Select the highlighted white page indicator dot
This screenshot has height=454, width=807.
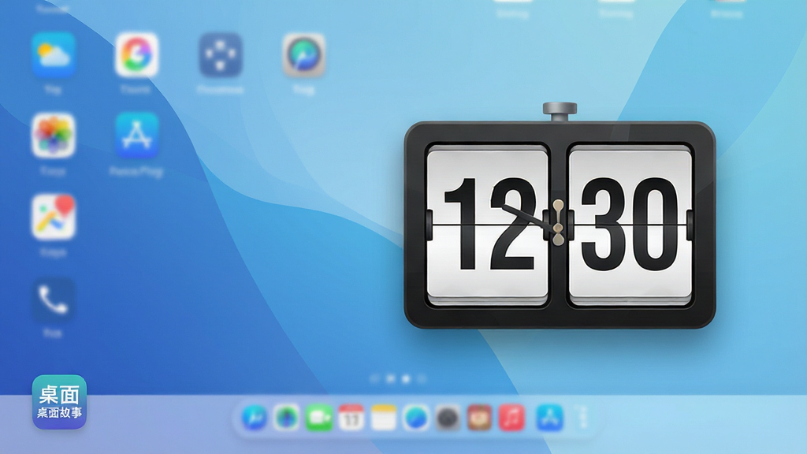click(406, 379)
